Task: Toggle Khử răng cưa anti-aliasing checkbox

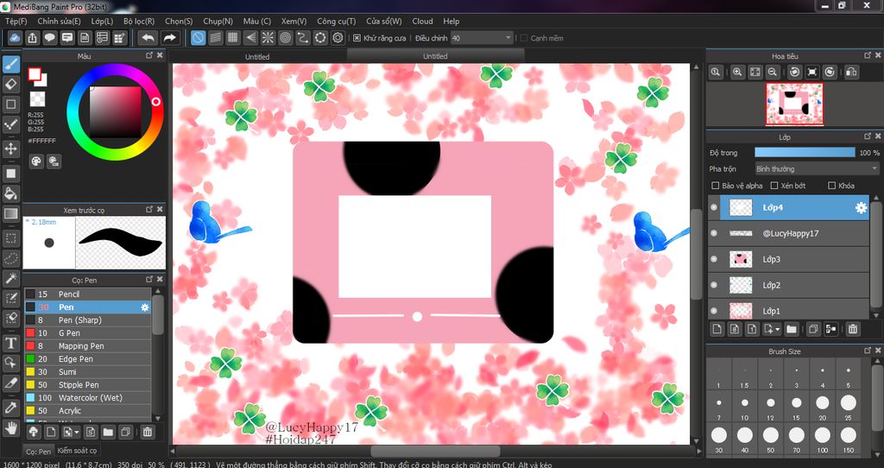Action: (357, 38)
